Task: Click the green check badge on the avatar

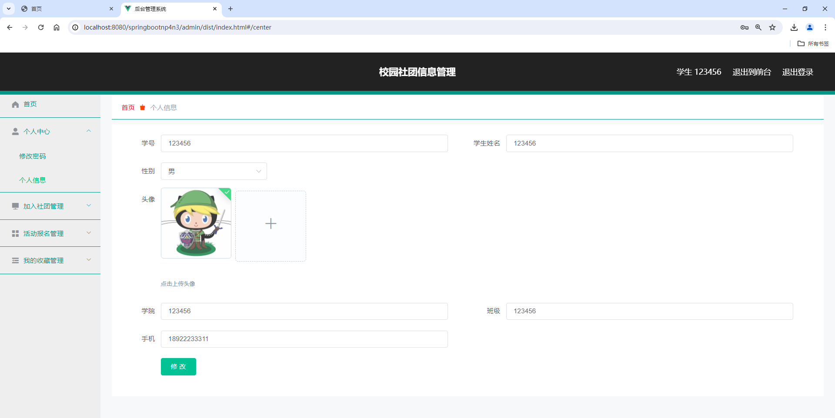Action: (x=227, y=193)
